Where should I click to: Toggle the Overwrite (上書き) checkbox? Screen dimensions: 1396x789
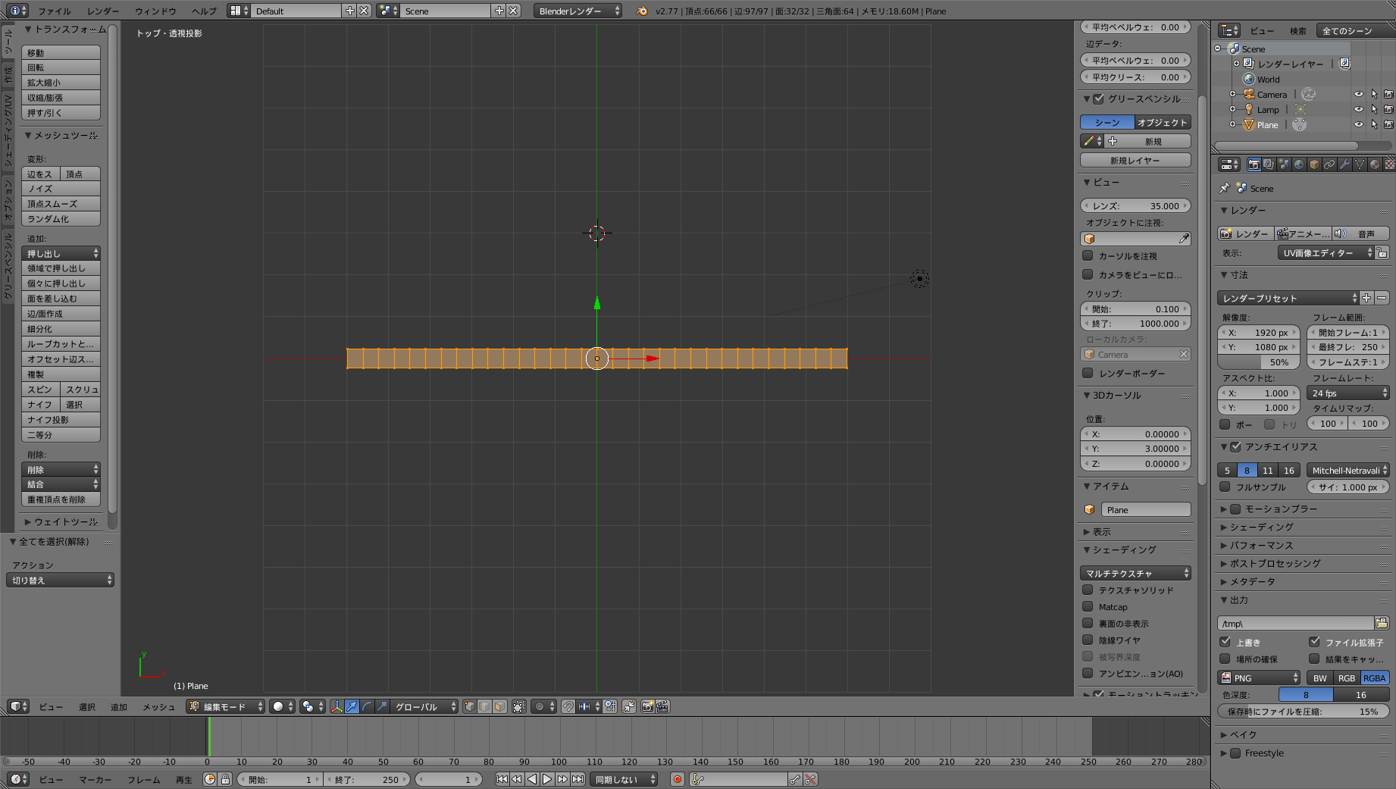click(1225, 642)
